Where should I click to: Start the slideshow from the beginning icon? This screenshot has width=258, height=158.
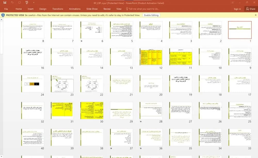pyautogui.click(x=27, y=3)
